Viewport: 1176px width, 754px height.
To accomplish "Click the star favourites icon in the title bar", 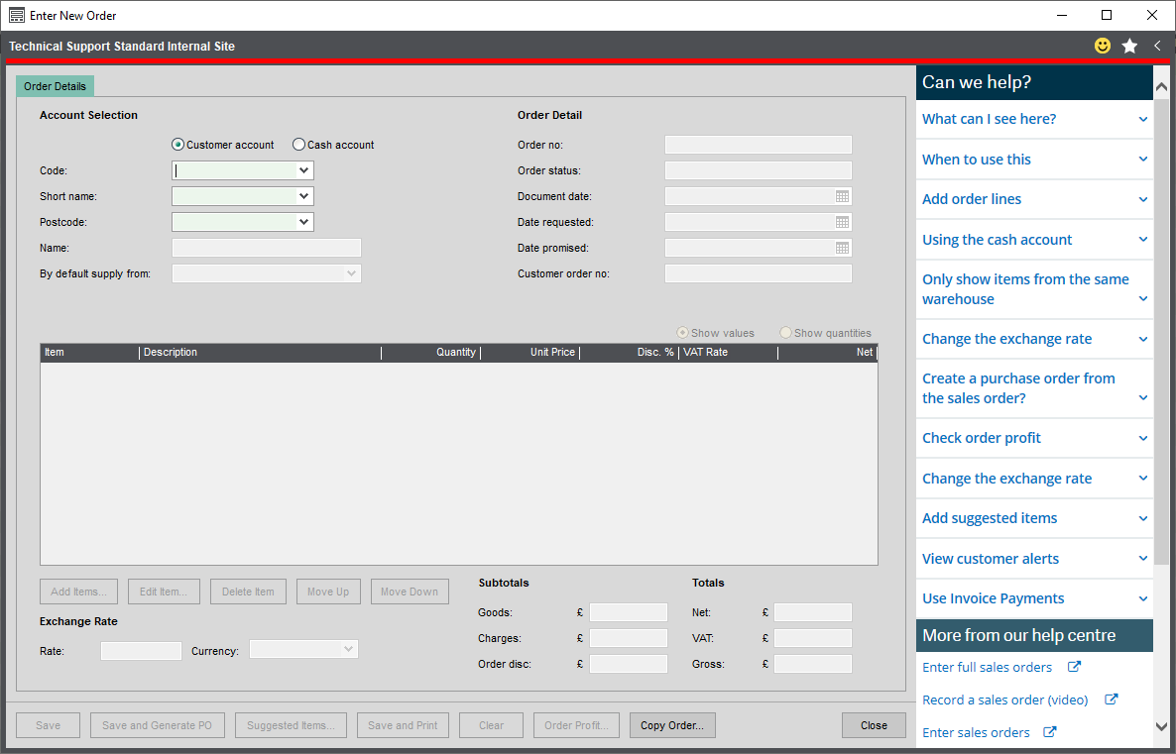I will click(x=1129, y=46).
